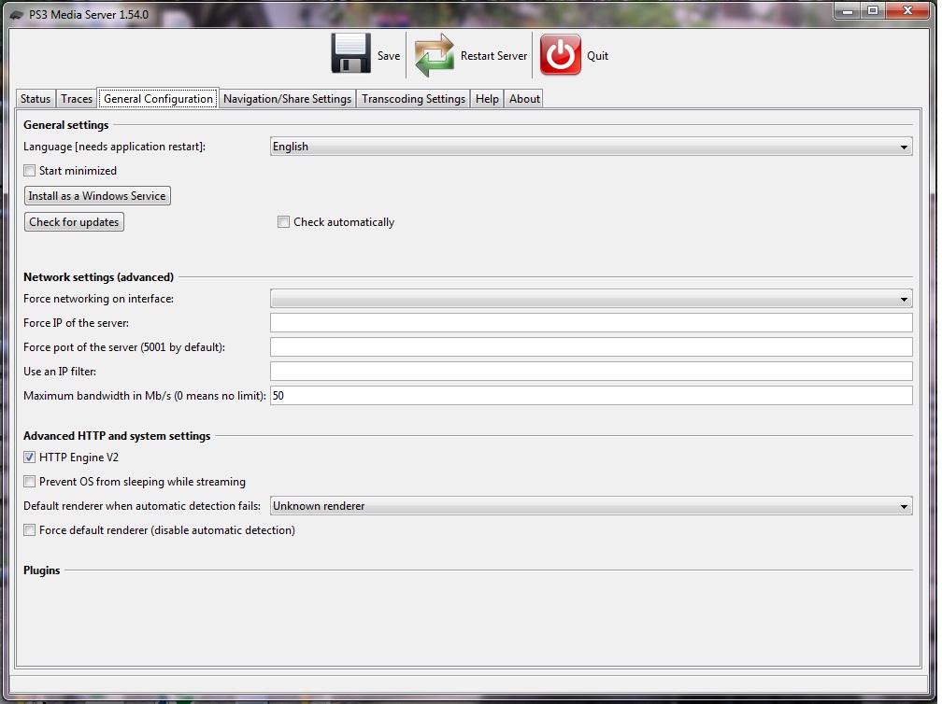Click the General settings section heading
Image resolution: width=942 pixels, height=704 pixels.
(66, 125)
